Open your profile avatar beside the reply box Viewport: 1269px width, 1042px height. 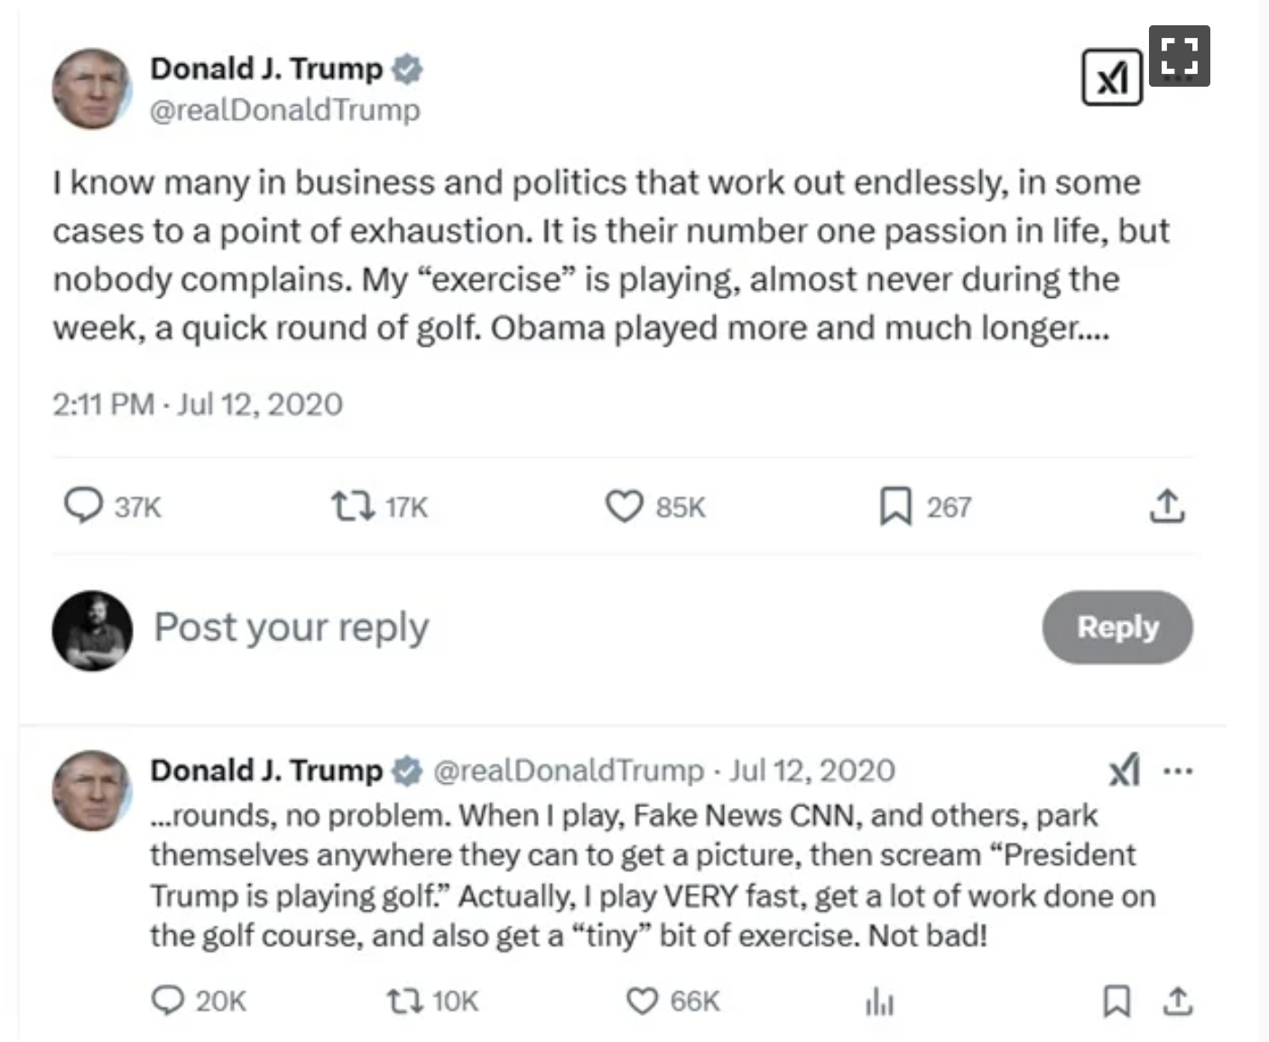click(92, 630)
